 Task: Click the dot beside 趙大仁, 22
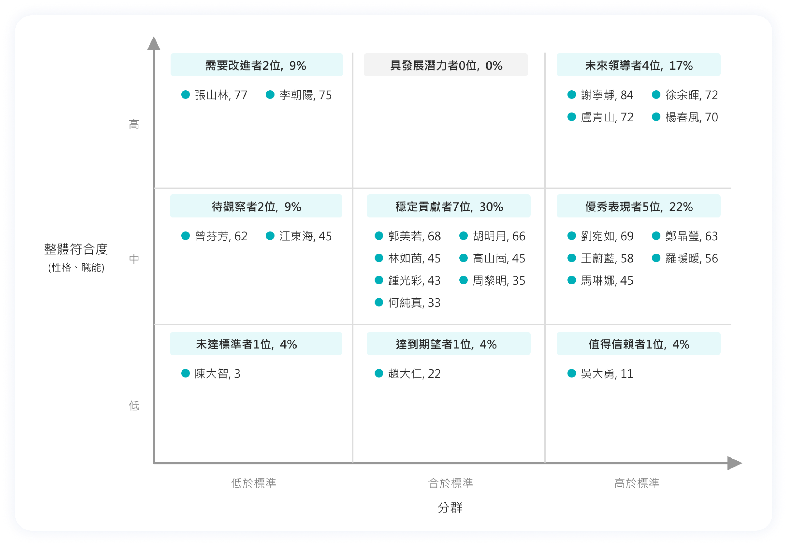(x=379, y=373)
